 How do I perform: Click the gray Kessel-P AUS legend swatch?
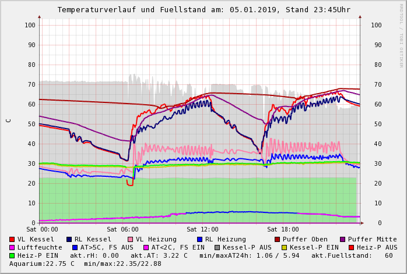(x=216, y=247)
